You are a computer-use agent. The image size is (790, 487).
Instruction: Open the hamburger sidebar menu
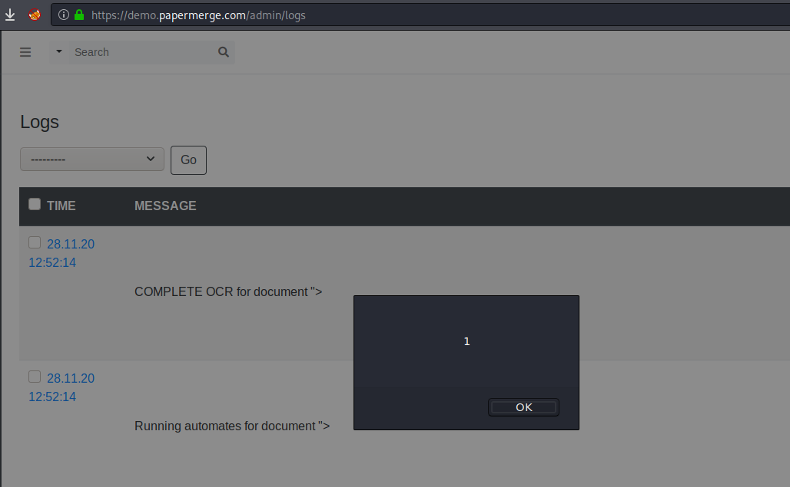25,52
